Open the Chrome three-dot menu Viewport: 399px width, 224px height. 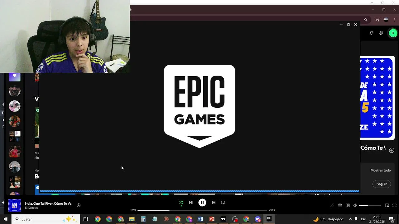pos(395,20)
